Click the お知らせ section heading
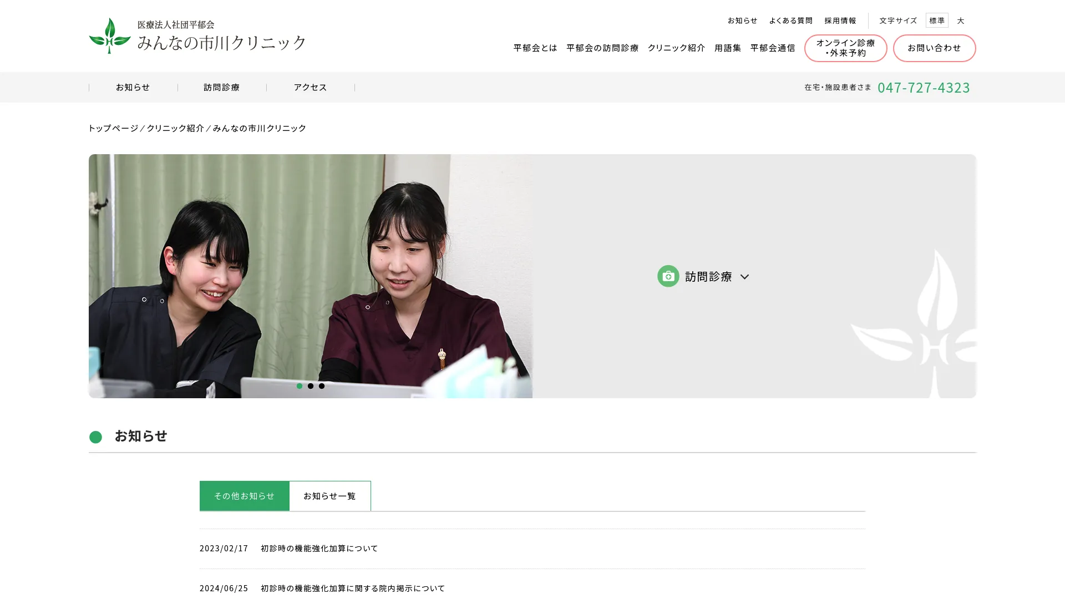This screenshot has height=599, width=1065. pos(141,436)
